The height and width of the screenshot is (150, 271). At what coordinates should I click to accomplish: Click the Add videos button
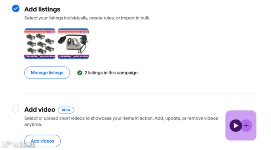42,141
